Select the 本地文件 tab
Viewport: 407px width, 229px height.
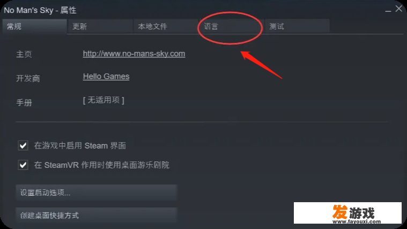pyautogui.click(x=166, y=26)
